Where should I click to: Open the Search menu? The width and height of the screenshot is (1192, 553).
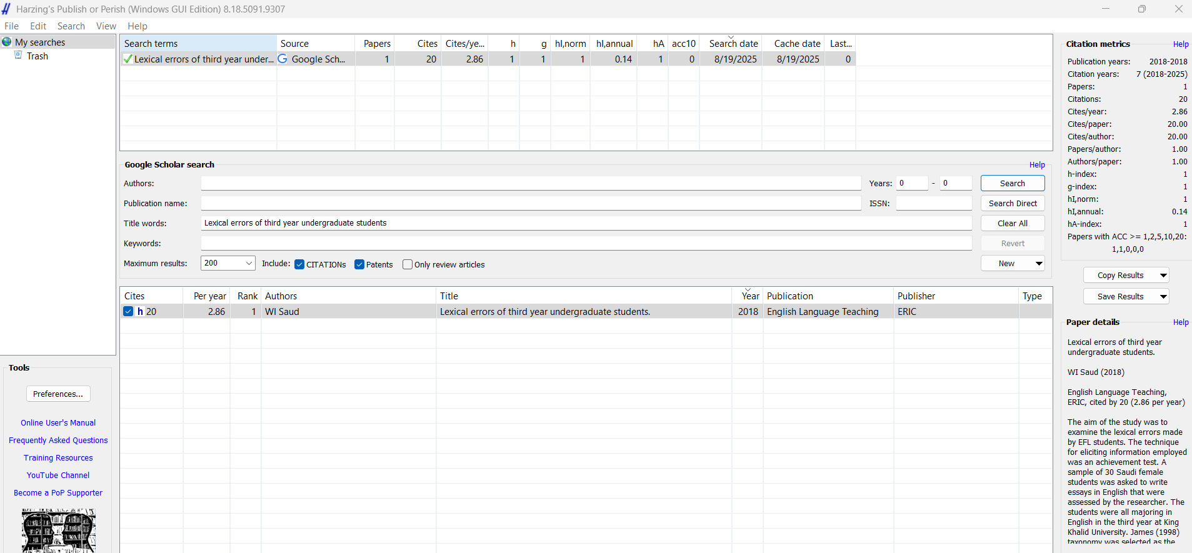tap(71, 26)
